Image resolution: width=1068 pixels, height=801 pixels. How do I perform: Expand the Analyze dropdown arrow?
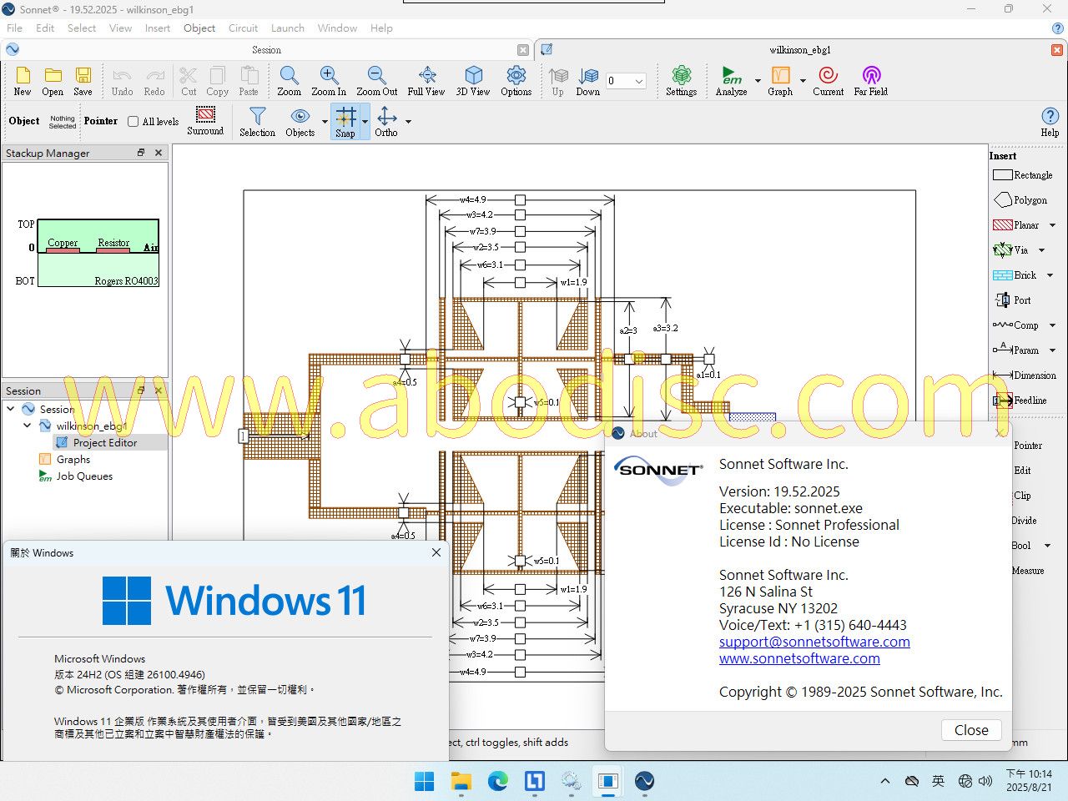pos(758,81)
